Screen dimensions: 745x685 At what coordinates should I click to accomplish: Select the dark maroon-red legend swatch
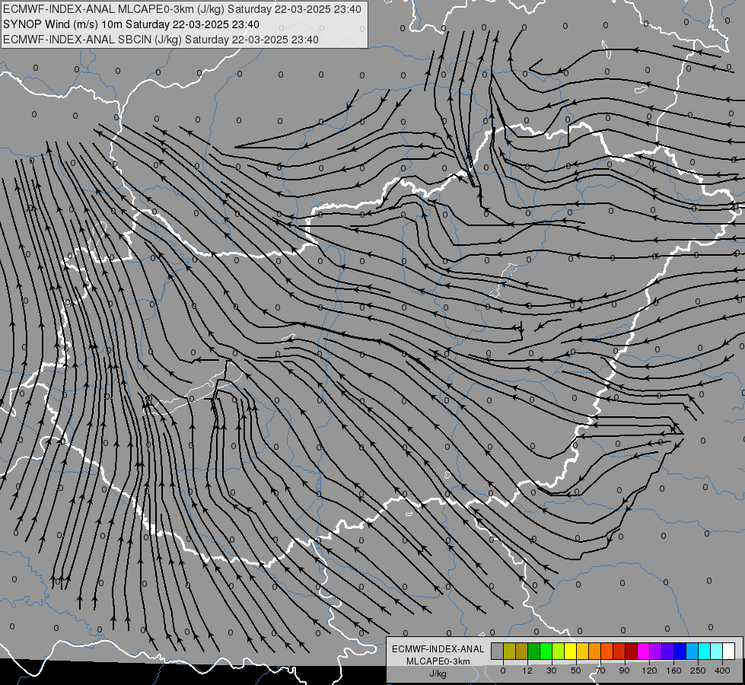point(631,651)
